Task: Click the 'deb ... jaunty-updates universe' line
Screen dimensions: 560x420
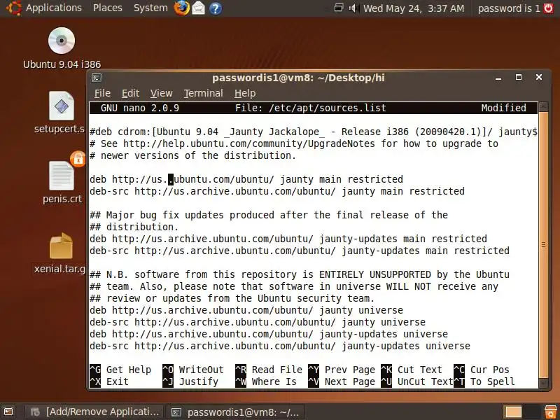Action: [269, 334]
